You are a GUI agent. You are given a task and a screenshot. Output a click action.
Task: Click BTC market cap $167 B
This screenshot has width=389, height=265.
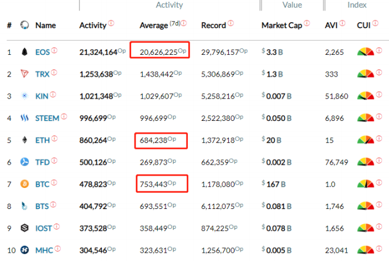274,184
